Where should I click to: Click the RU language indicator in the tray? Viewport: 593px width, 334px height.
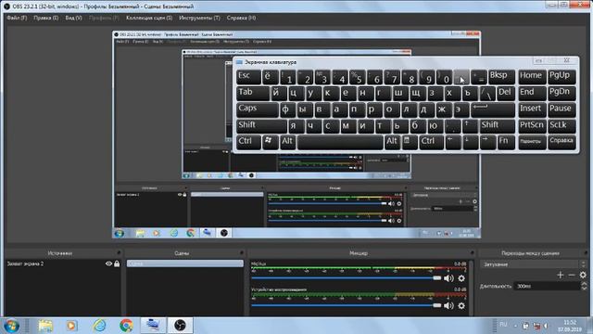coord(503,325)
